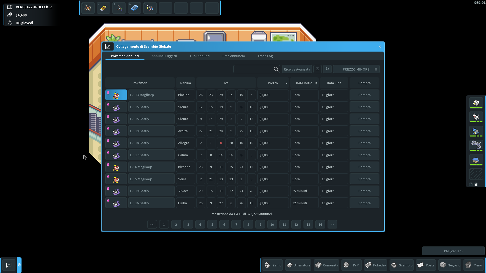Click the fifth party Pokémon in the sidebar
The width and height of the screenshot is (486, 273).
[476, 160]
